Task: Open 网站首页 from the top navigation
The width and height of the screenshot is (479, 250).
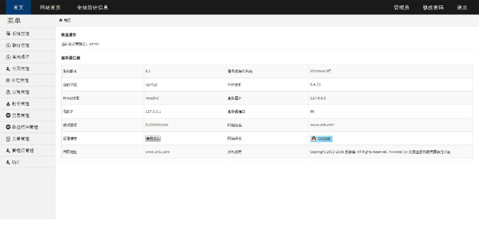Action: click(49, 7)
